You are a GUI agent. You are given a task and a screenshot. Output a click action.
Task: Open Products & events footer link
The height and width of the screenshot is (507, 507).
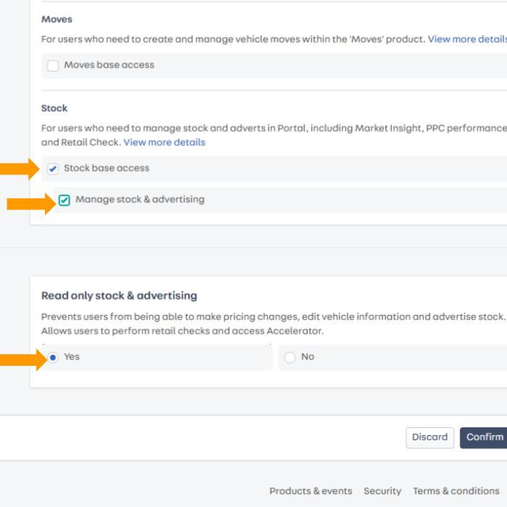tap(311, 491)
